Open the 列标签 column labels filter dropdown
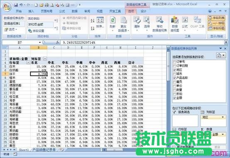 click(x=45, y=59)
